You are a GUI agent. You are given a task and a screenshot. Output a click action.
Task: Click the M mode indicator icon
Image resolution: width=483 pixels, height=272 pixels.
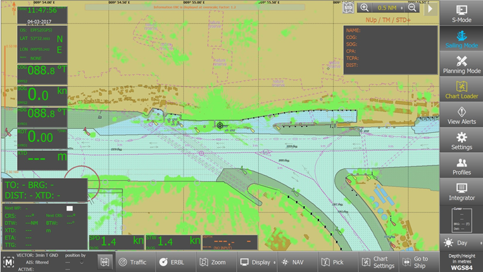tap(9, 262)
